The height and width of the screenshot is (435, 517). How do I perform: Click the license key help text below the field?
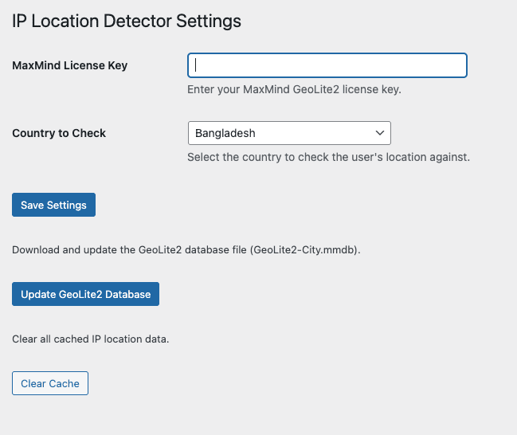pyautogui.click(x=294, y=89)
